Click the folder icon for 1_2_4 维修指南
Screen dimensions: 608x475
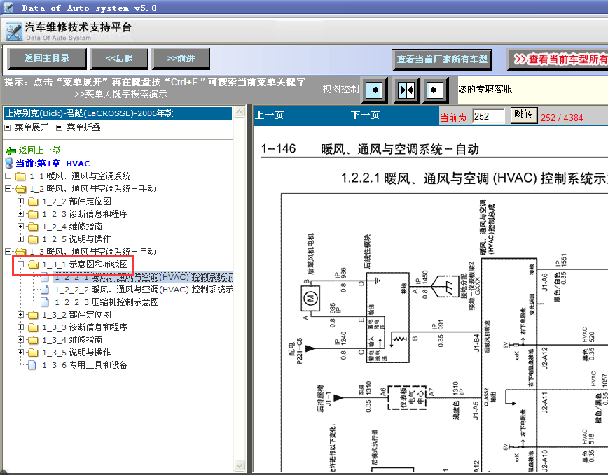pyautogui.click(x=34, y=227)
